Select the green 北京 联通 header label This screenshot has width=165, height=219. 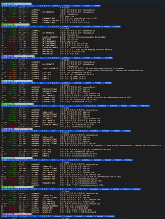(8, 24)
